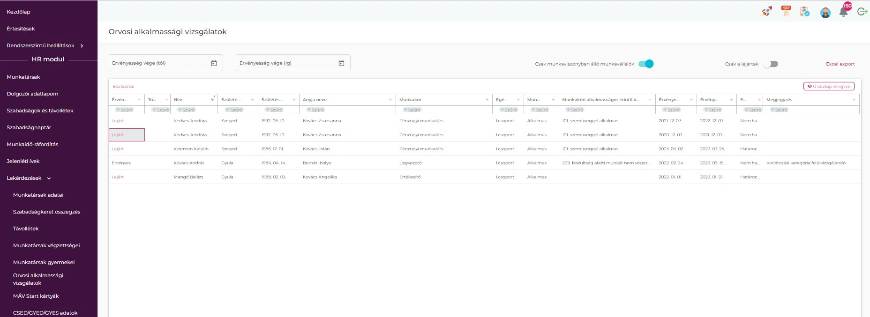Viewport: 870px width, 317px height.
Task: Click the rocket icon in top bar
Action: pos(767,12)
